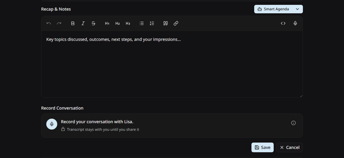The height and width of the screenshot is (158, 344).
Task: Apply Heading 2 style
Action: tap(118, 23)
